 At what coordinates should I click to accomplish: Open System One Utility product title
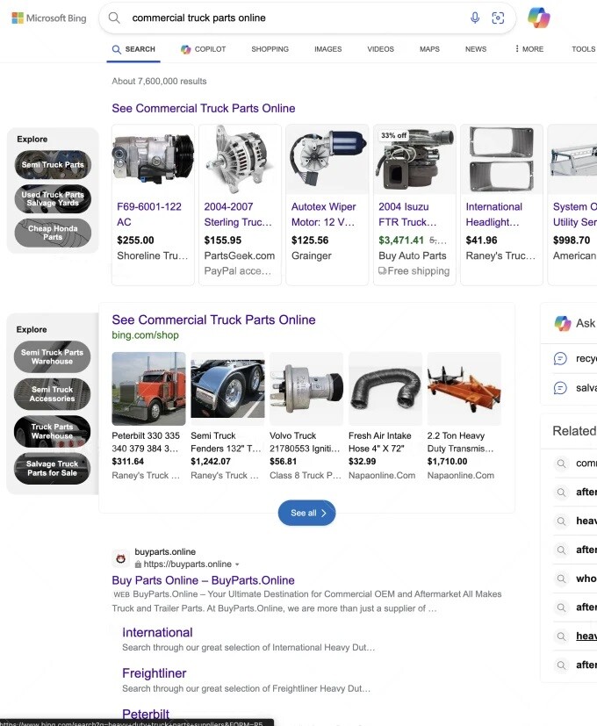575,214
